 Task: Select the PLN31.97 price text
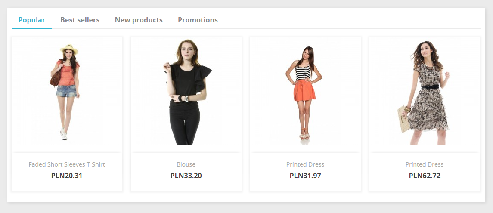pyautogui.click(x=305, y=176)
